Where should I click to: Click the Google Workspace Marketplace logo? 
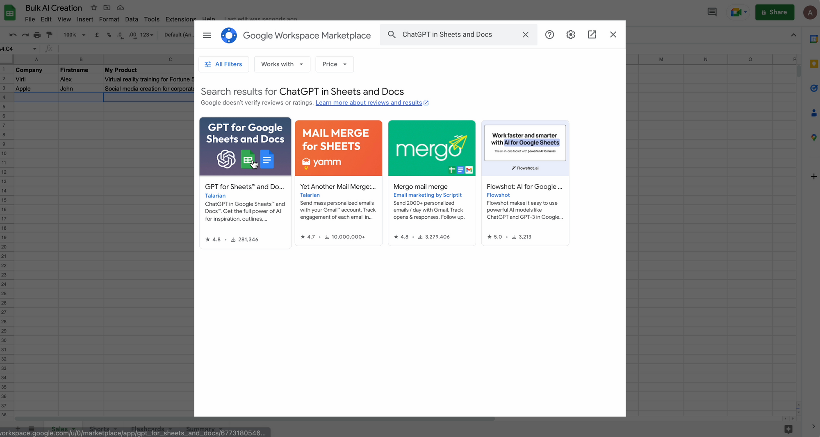pos(229,35)
